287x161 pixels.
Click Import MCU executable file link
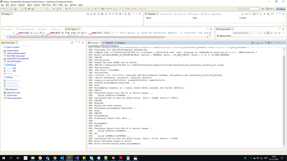click(18, 59)
